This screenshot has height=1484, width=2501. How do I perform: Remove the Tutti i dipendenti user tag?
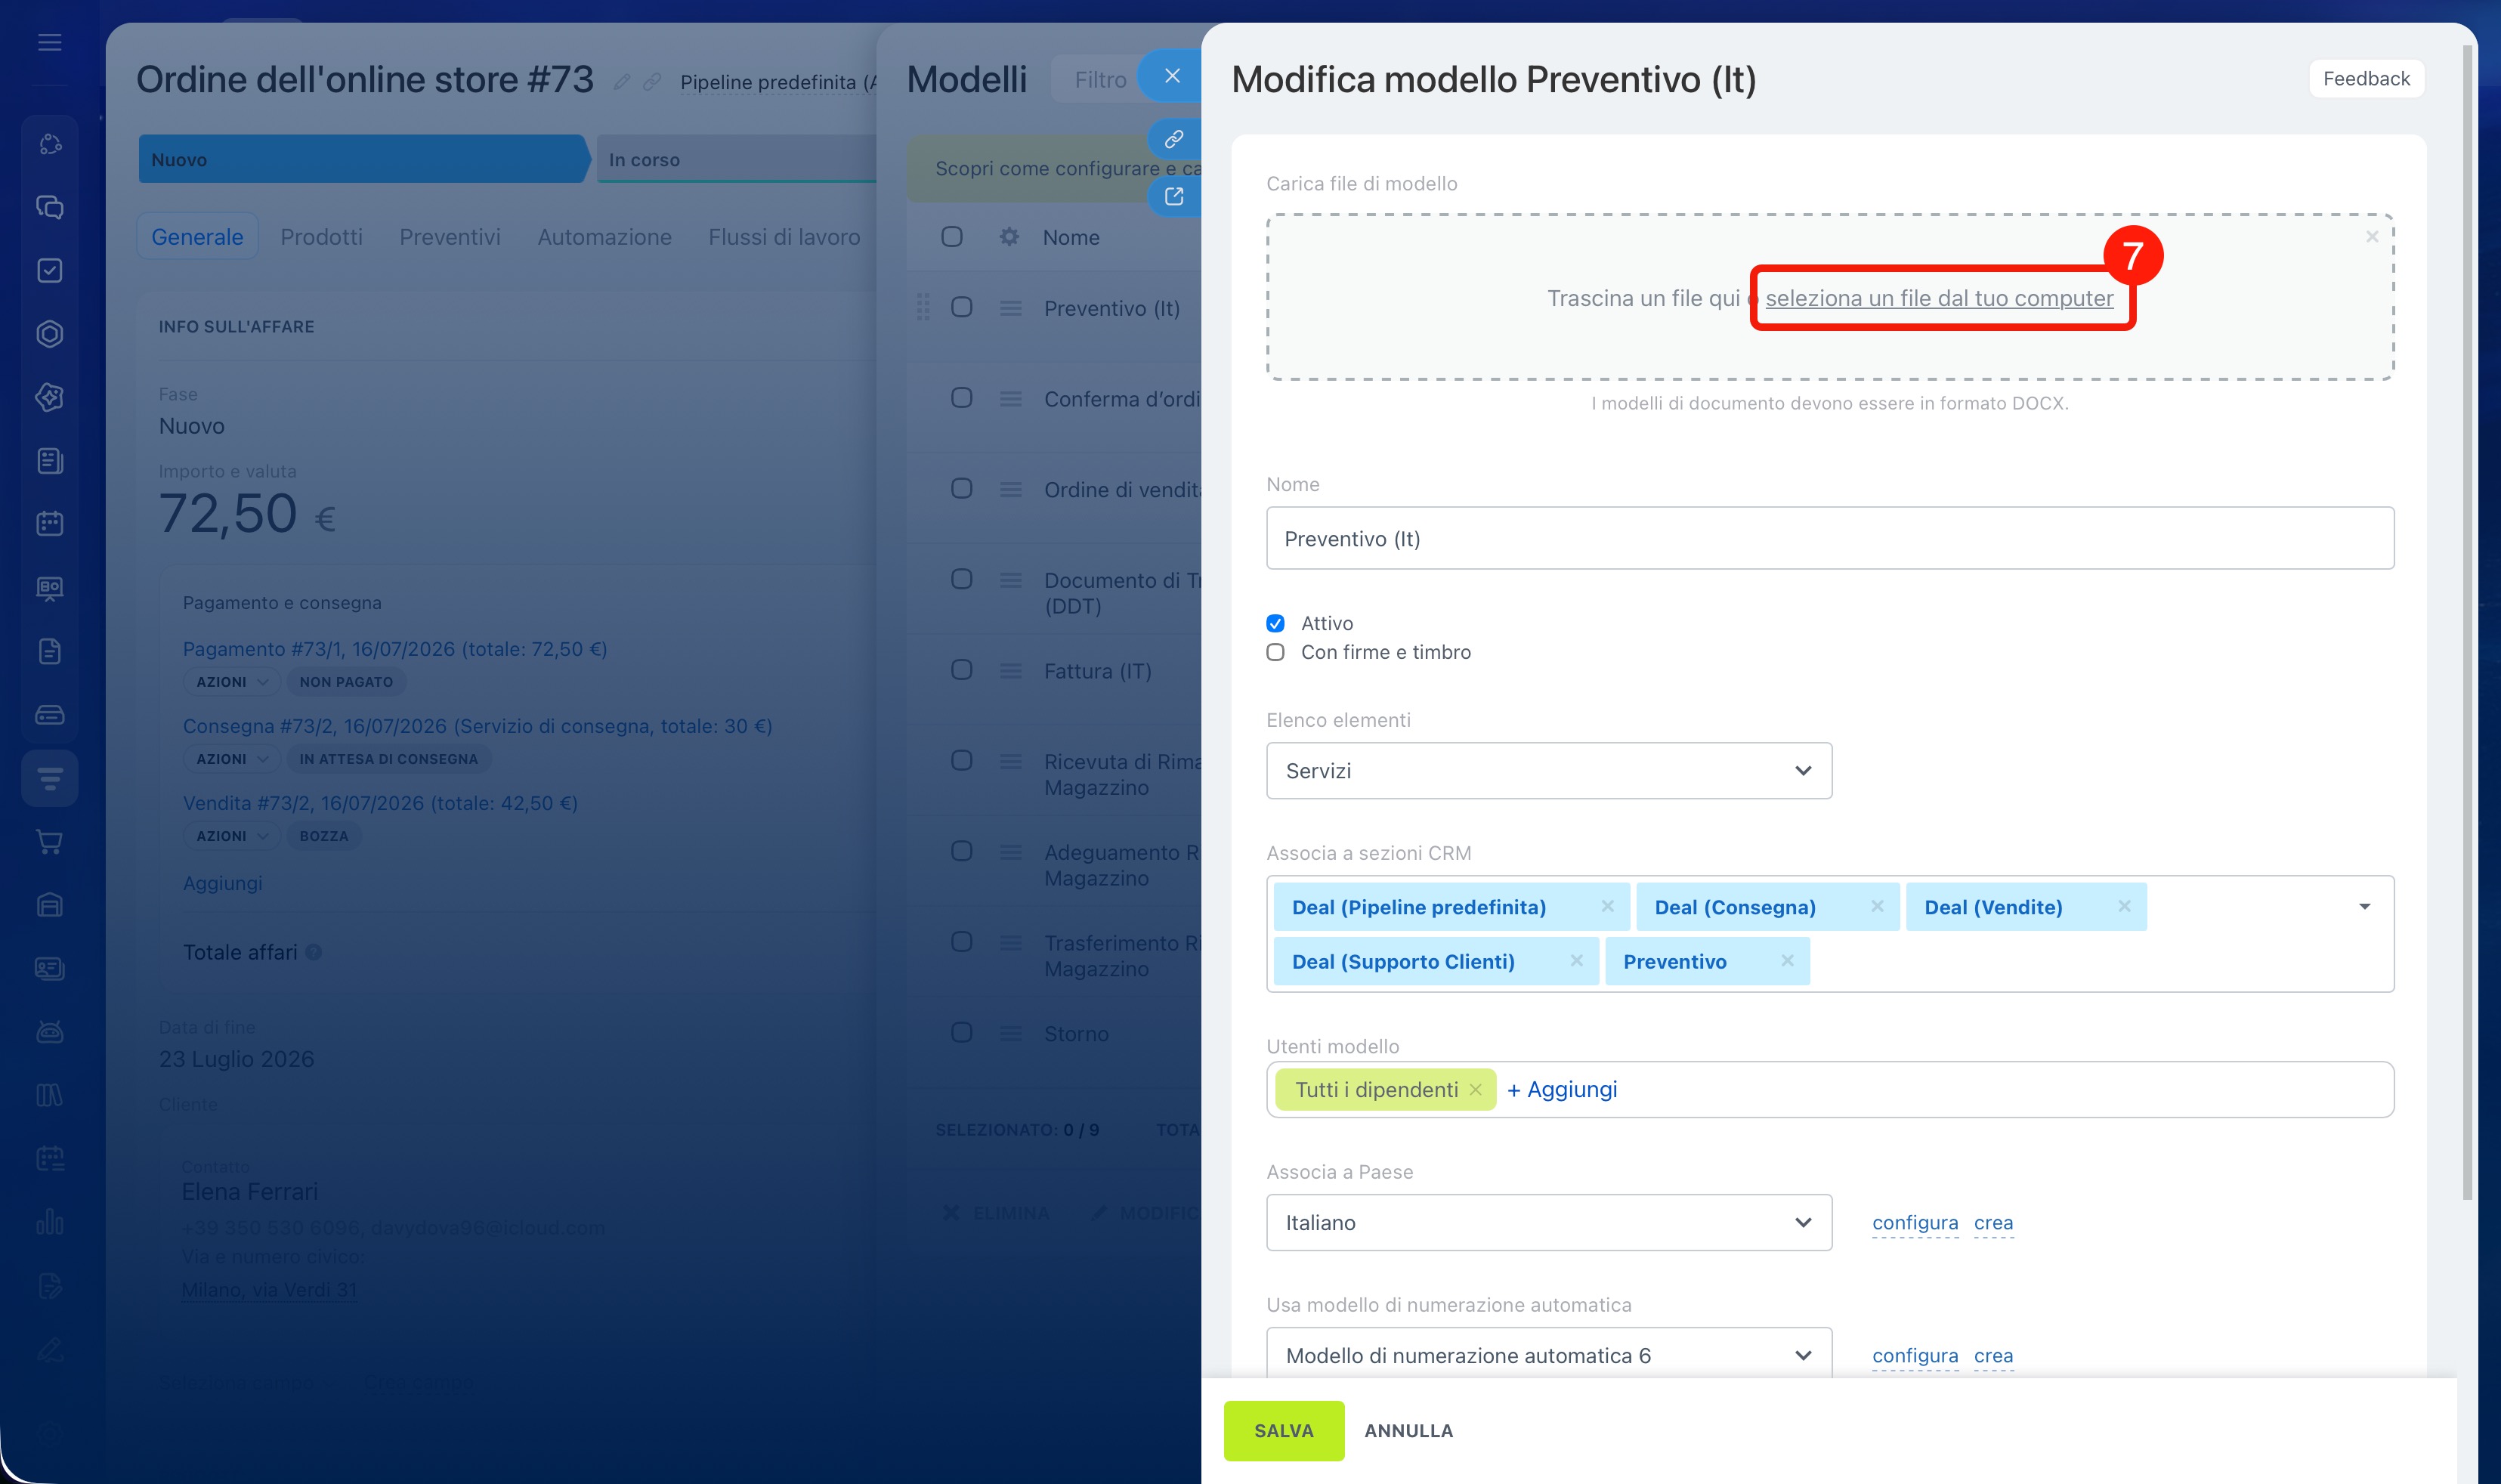[x=1475, y=1090]
